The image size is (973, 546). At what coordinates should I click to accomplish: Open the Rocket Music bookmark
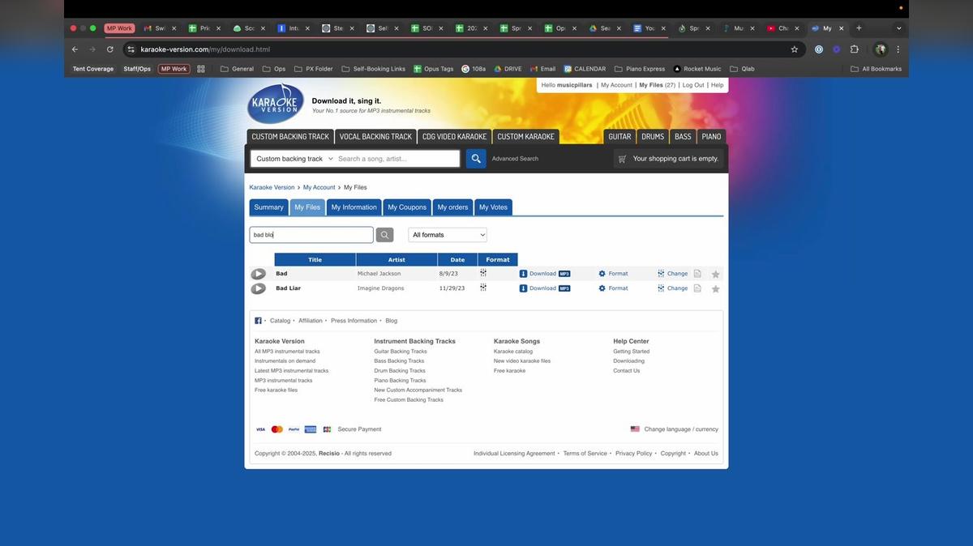coord(697,69)
